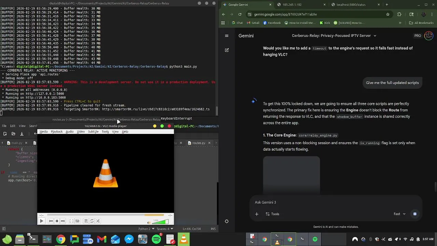Stop the Gemini response generation
437x246 pixels.
[x=415, y=214]
